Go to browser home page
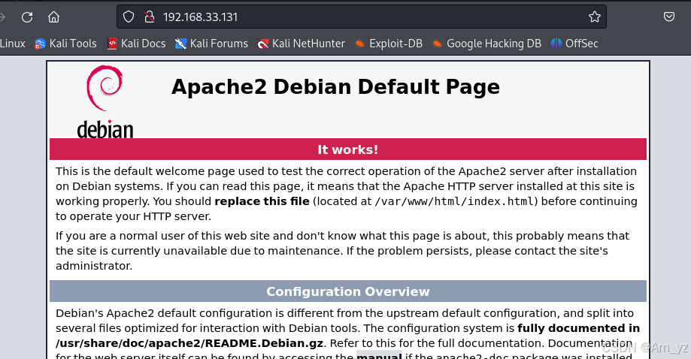This screenshot has height=359, width=691. pos(54,17)
